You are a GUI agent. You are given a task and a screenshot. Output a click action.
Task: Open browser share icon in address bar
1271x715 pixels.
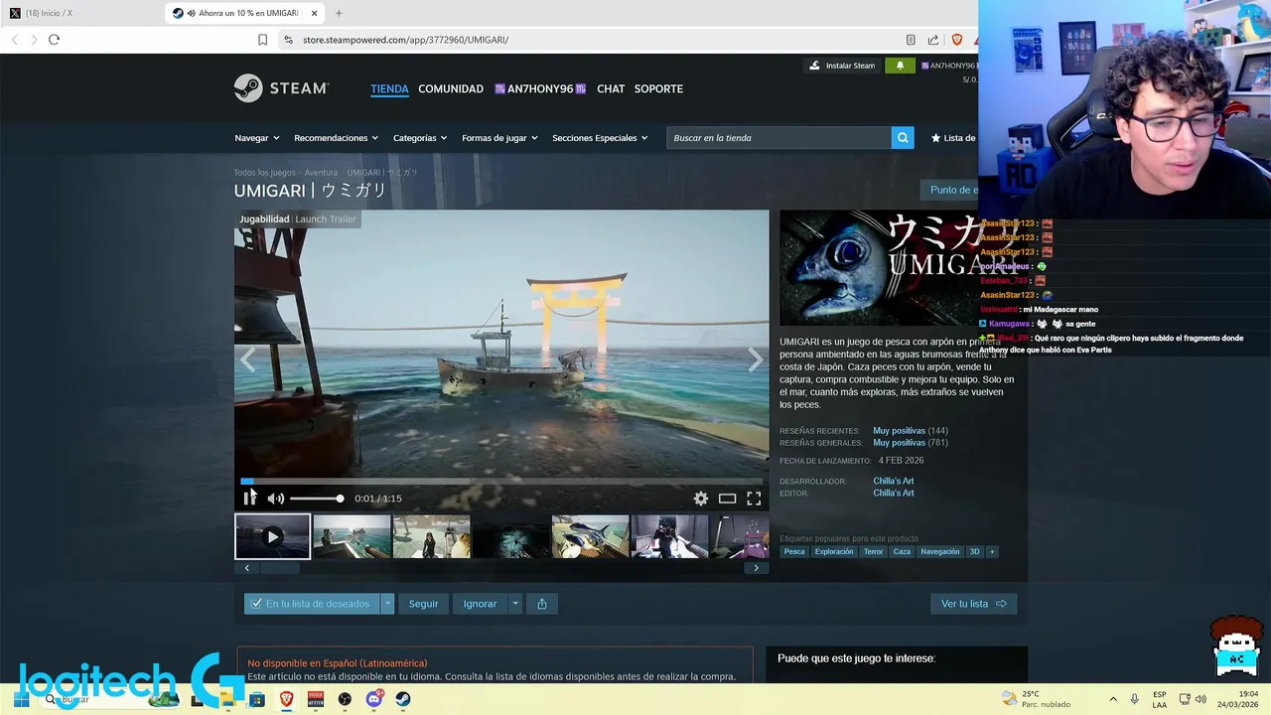point(933,40)
